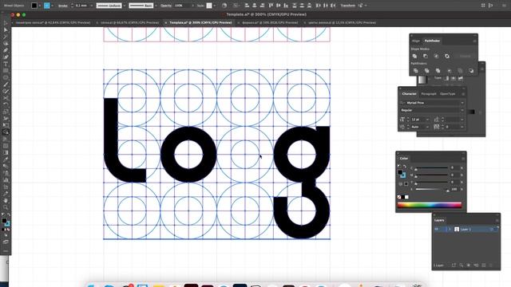Image resolution: width=511 pixels, height=287 pixels.
Task: Open Uniform width profile dropdown
Action: [x=125, y=6]
